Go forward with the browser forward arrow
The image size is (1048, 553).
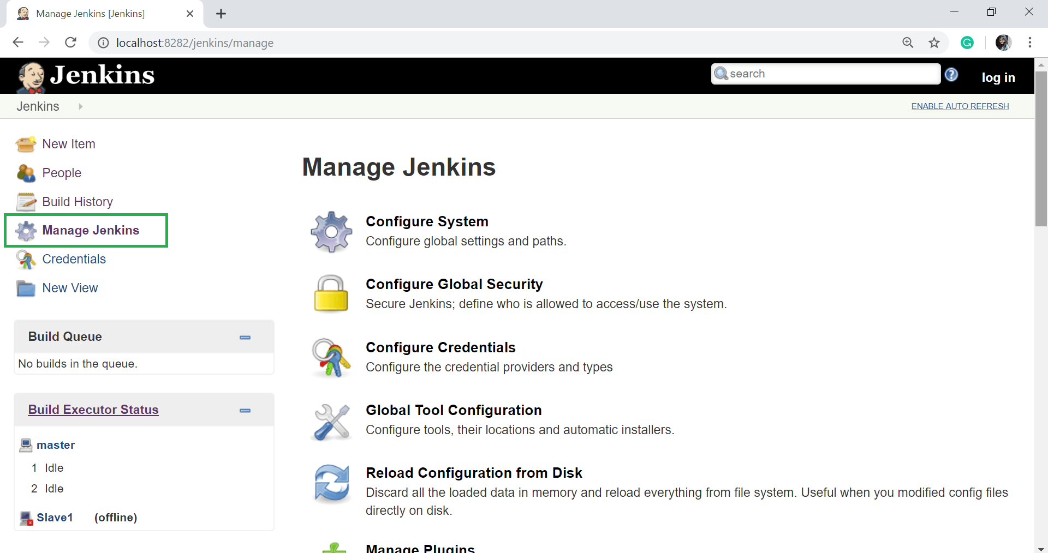[x=44, y=43]
